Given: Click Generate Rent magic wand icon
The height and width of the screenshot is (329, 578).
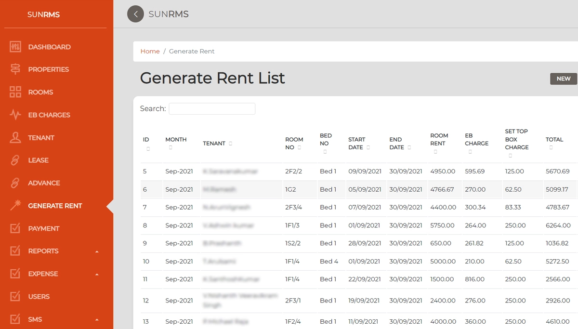Looking at the screenshot, I should click(x=15, y=206).
